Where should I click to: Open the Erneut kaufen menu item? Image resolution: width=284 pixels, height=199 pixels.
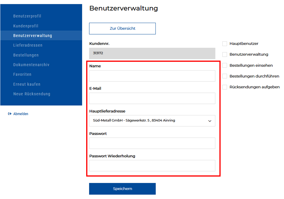pos(27,84)
